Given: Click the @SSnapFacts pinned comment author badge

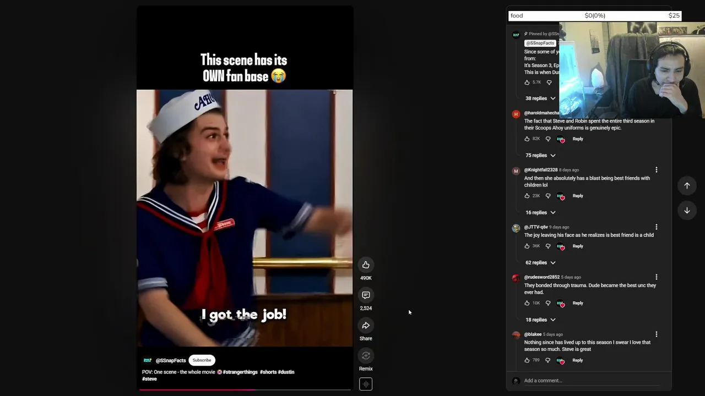Looking at the screenshot, I should pos(540,43).
